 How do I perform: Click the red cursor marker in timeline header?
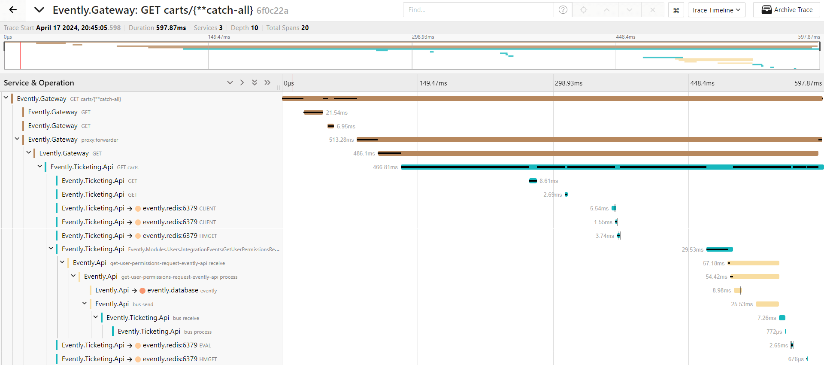click(x=293, y=82)
